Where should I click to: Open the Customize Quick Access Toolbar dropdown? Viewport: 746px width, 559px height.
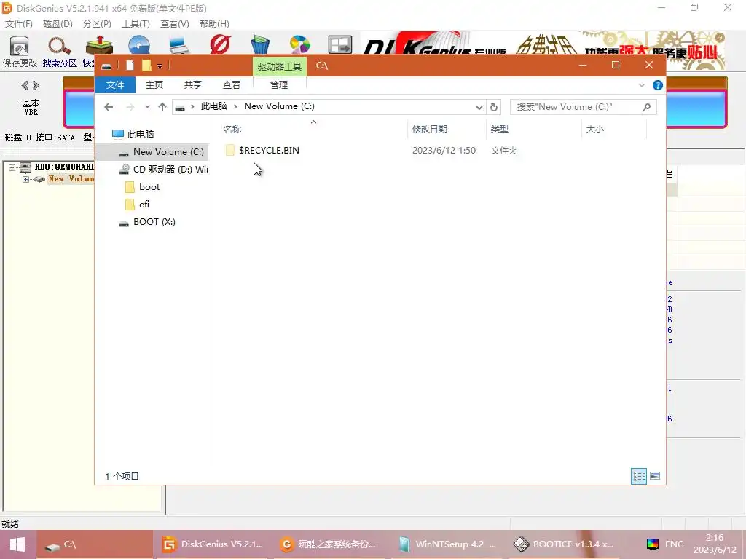click(160, 66)
